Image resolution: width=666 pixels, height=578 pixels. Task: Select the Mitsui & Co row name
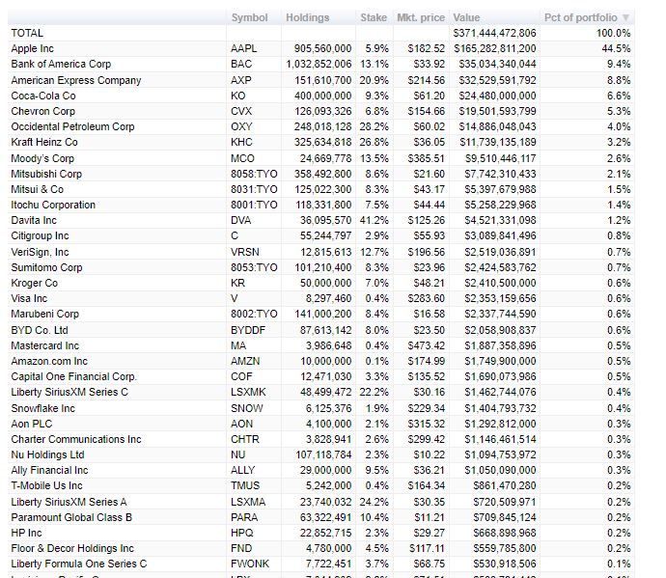click(38, 189)
